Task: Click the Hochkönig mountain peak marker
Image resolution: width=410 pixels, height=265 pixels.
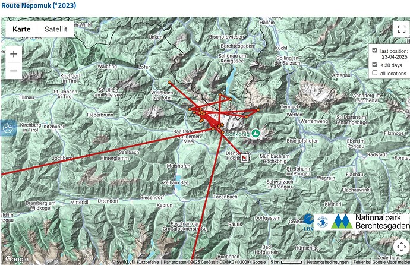Action: tap(256, 134)
